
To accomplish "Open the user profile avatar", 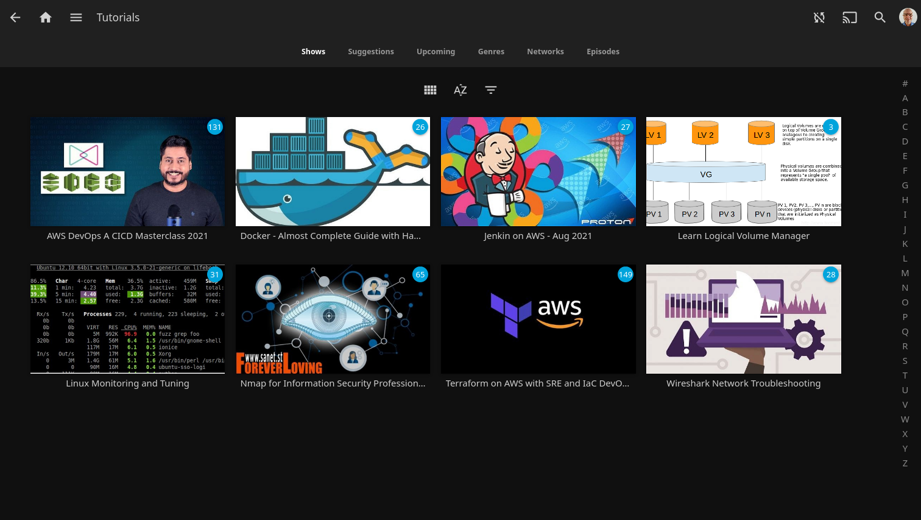I will [908, 17].
